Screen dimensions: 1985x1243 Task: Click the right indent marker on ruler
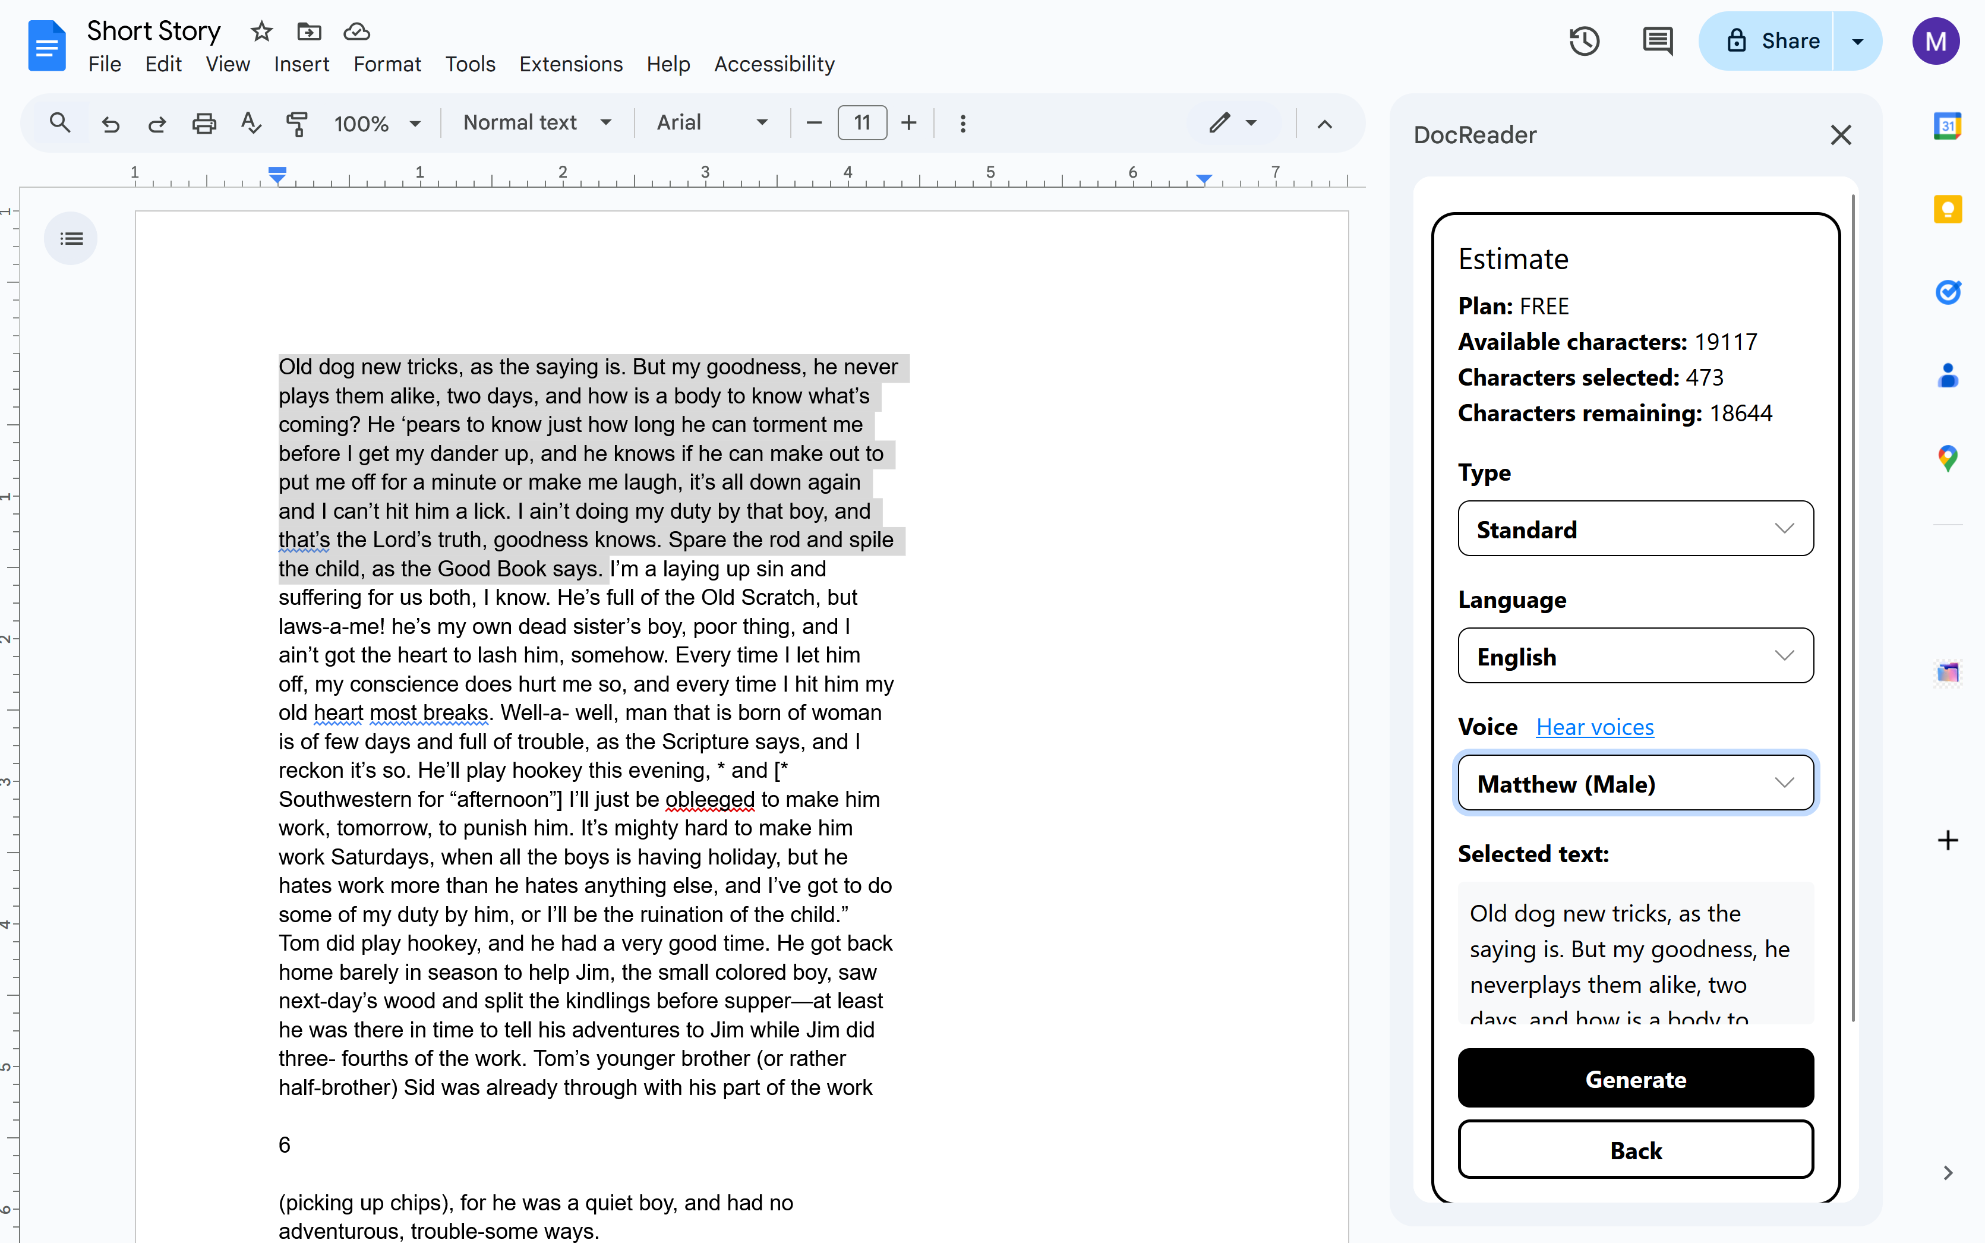tap(1203, 178)
